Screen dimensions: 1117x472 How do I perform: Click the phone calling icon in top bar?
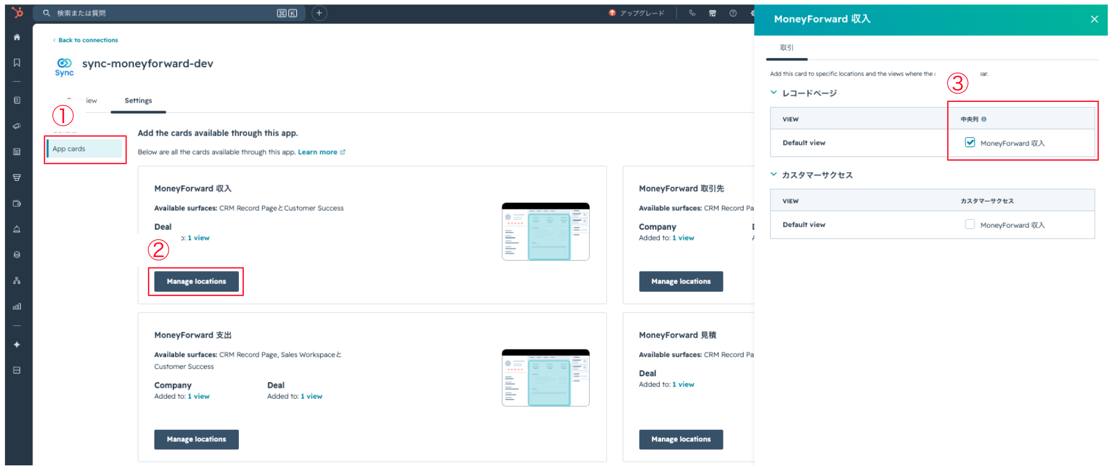tap(692, 13)
